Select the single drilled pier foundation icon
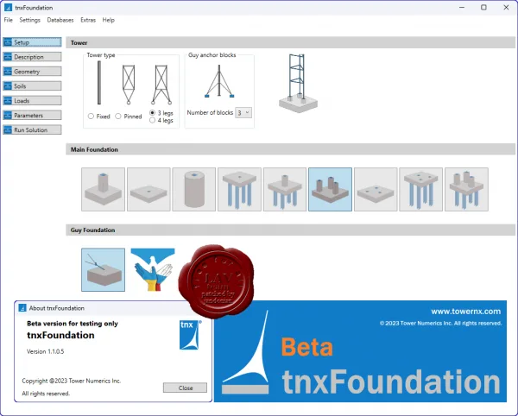The width and height of the screenshot is (518, 416). click(x=194, y=189)
